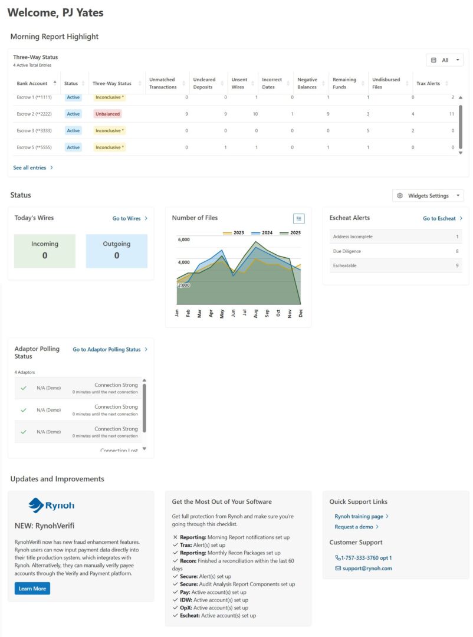
Task: Sort by Status column header arrow
Action: pyautogui.click(x=83, y=83)
